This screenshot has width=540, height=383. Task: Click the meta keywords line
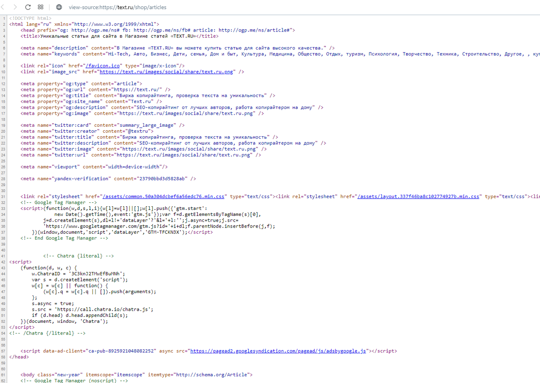point(280,54)
